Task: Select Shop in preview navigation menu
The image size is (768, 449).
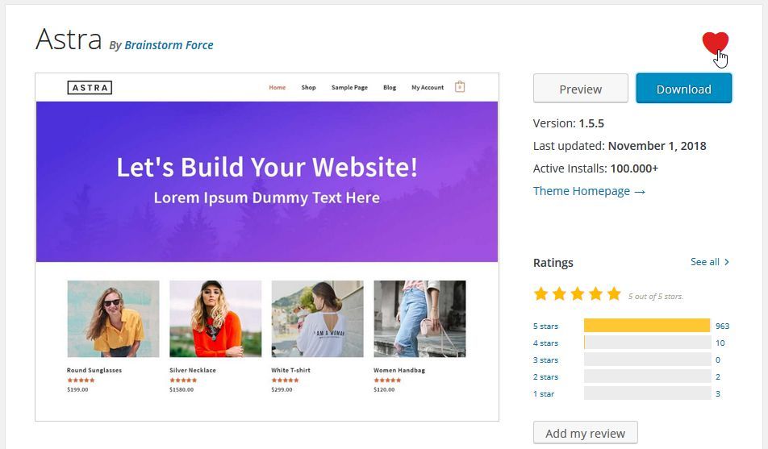Action: 308,88
